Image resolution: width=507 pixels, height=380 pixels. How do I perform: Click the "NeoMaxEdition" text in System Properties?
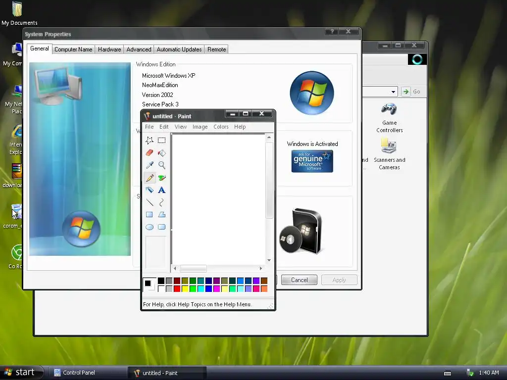coord(160,85)
